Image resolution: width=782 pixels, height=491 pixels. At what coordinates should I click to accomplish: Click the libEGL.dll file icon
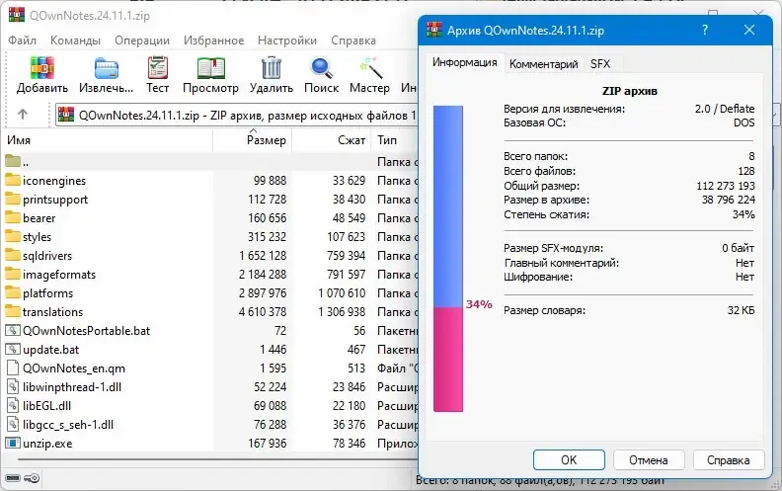coord(13,406)
